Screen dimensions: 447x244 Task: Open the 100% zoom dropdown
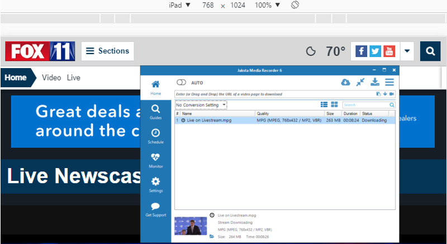tap(267, 5)
